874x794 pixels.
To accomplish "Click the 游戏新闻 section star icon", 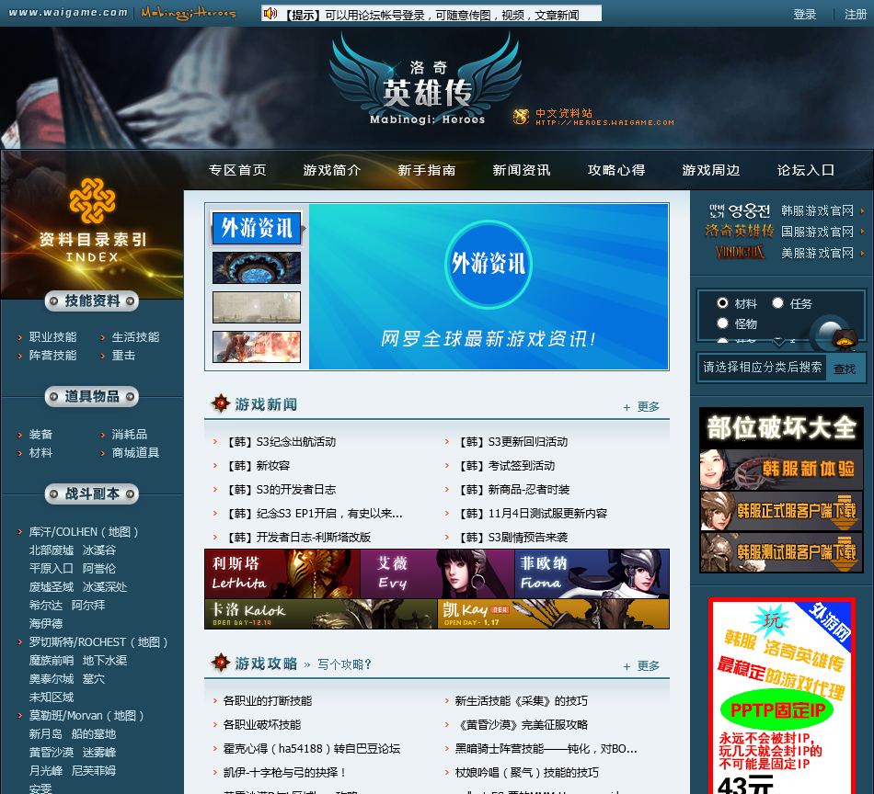I will (x=221, y=403).
